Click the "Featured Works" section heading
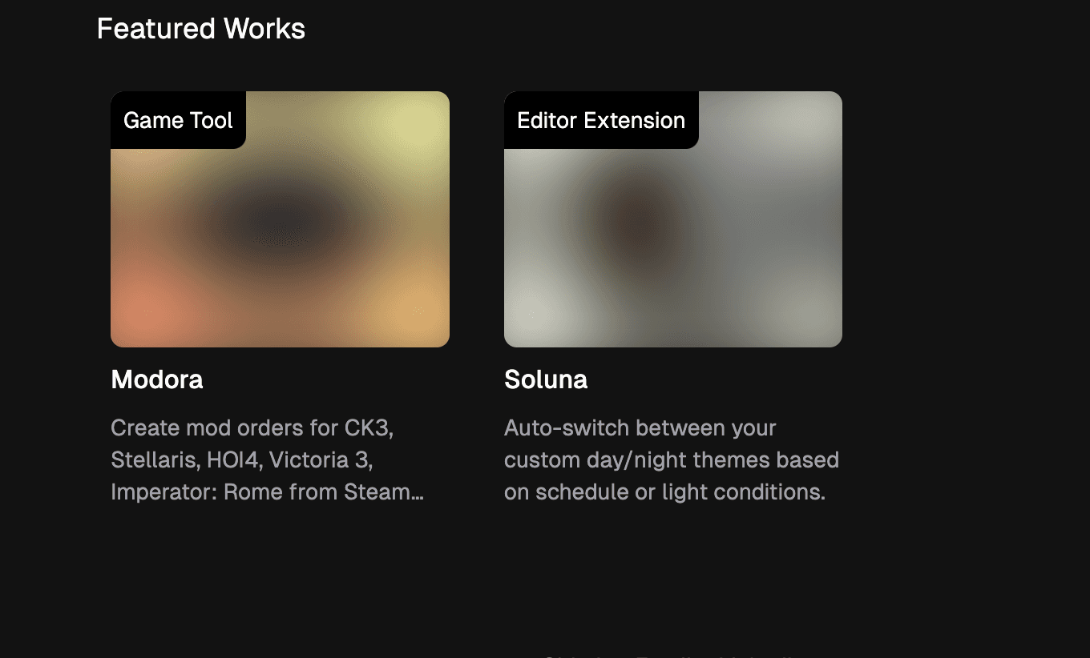The width and height of the screenshot is (1090, 658). [200, 29]
